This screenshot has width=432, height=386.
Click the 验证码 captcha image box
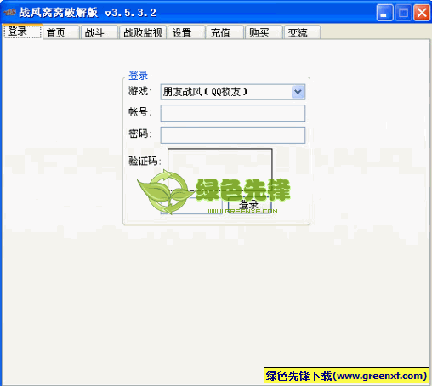pos(220,169)
